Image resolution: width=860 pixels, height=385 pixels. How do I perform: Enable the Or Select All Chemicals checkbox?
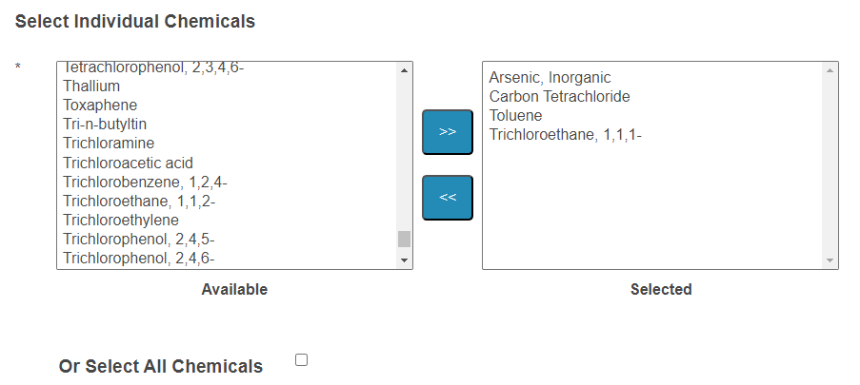(x=302, y=360)
